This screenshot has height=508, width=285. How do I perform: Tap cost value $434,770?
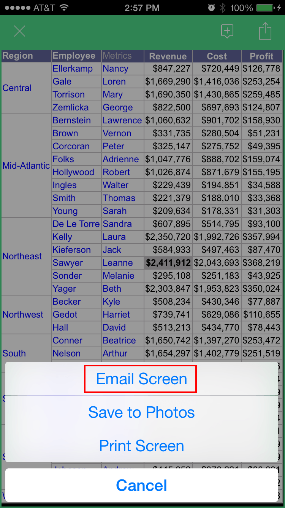click(x=220, y=327)
